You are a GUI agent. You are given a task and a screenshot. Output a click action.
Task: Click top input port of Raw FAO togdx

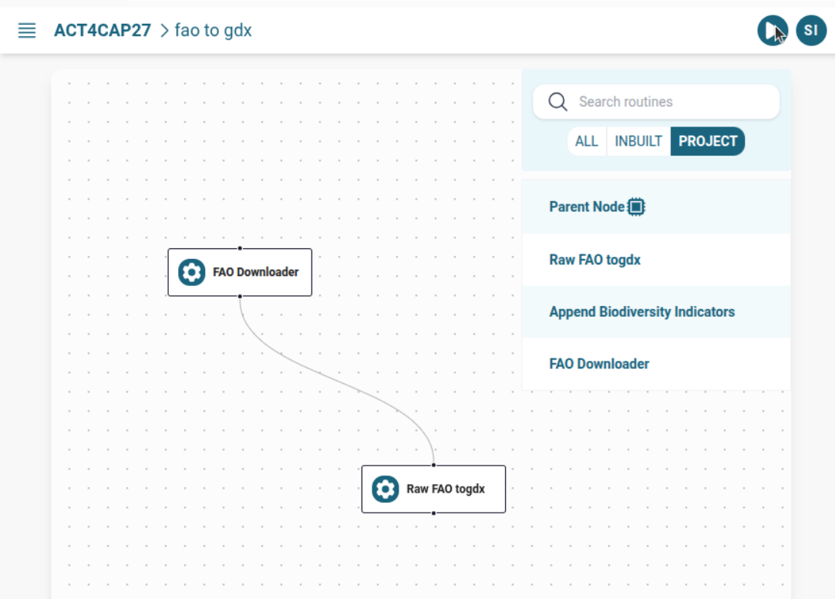pos(434,465)
